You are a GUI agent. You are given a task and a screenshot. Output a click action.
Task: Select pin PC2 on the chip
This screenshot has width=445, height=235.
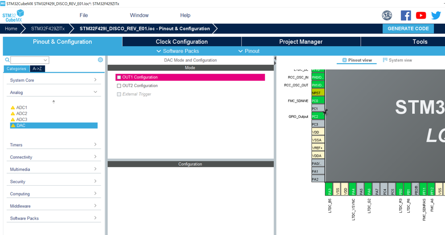click(318, 116)
